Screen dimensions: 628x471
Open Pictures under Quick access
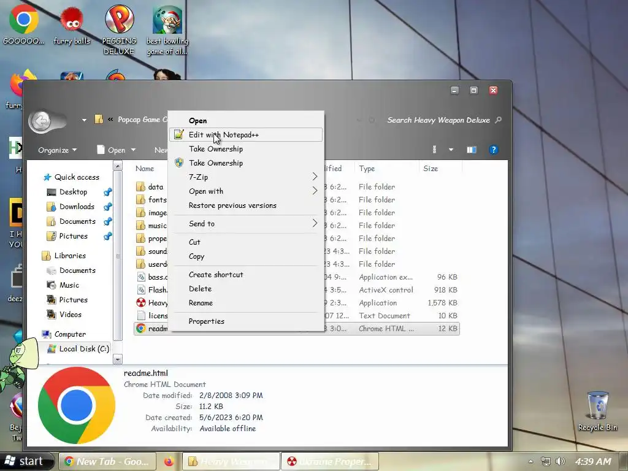(x=68, y=236)
